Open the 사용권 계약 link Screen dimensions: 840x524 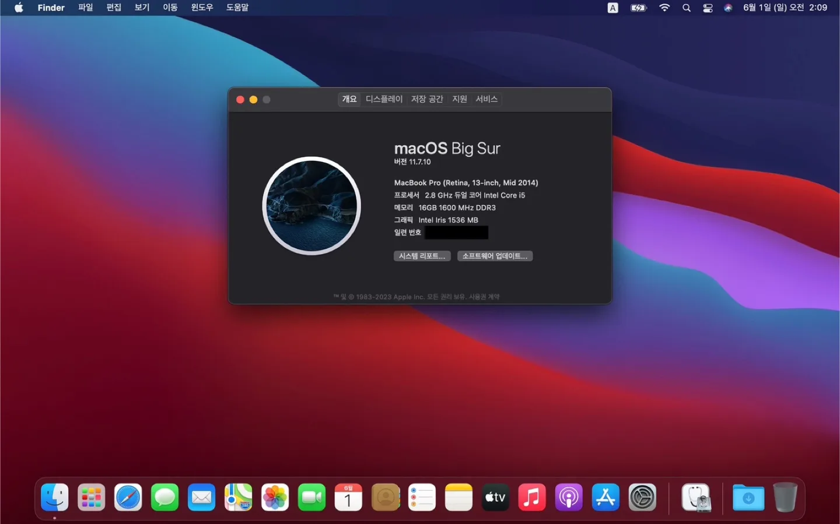(485, 297)
